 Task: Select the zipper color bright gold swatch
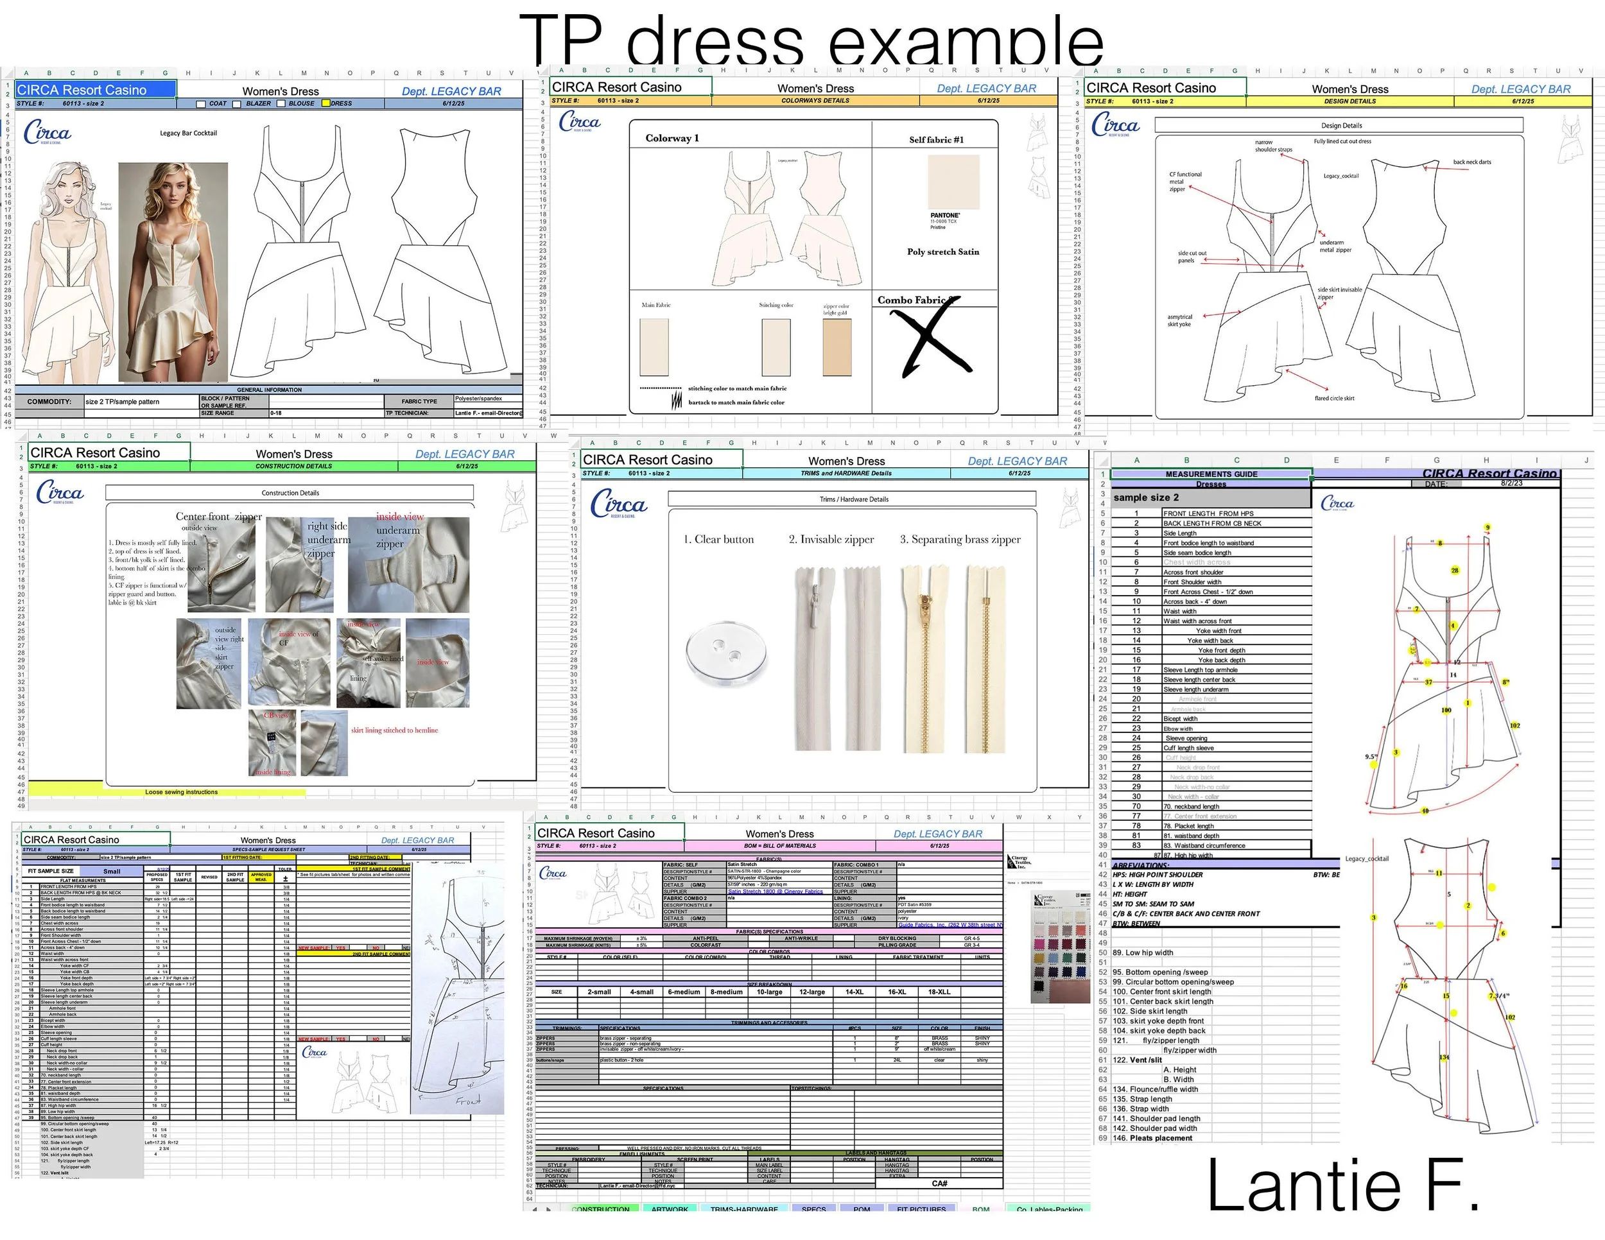pyautogui.click(x=837, y=347)
